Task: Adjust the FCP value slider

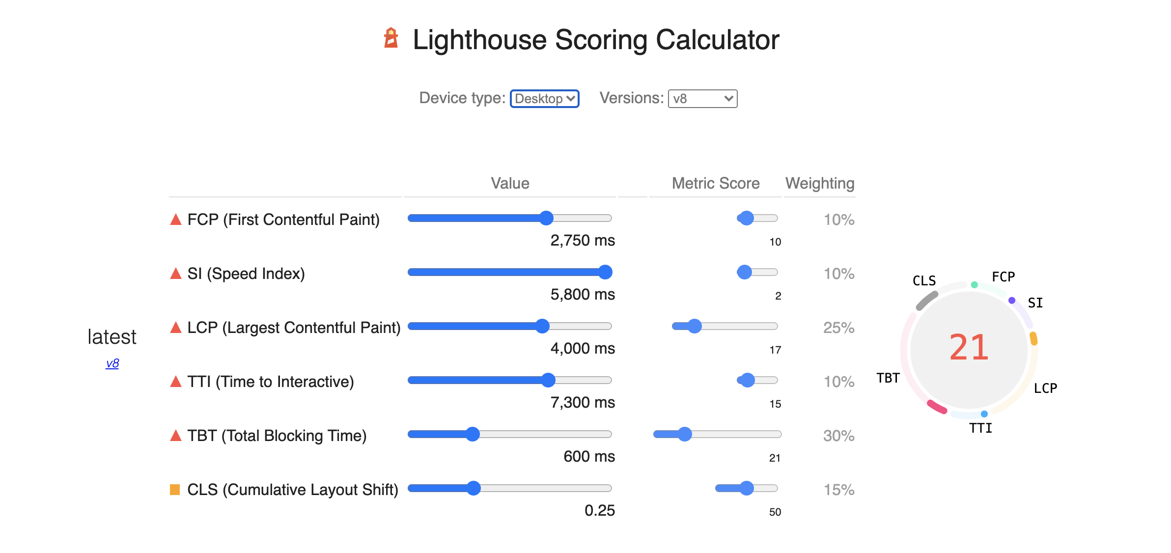Action: [x=545, y=218]
